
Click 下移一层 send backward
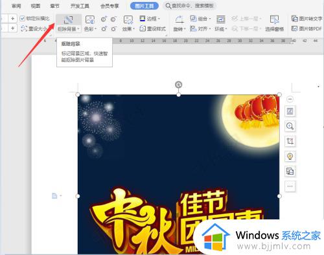pyautogui.click(x=246, y=28)
